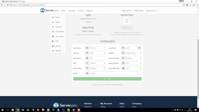Expand the Spawn Animals dropdown

(133, 63)
